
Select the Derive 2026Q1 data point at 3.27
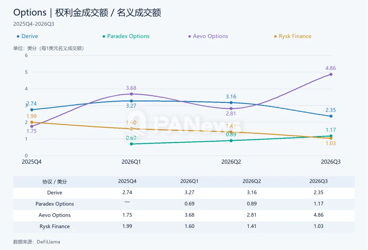pos(131,101)
